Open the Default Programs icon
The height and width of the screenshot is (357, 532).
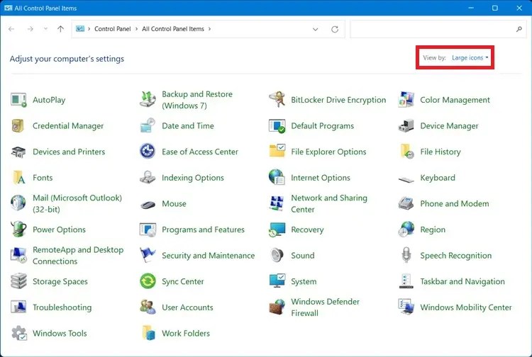277,126
